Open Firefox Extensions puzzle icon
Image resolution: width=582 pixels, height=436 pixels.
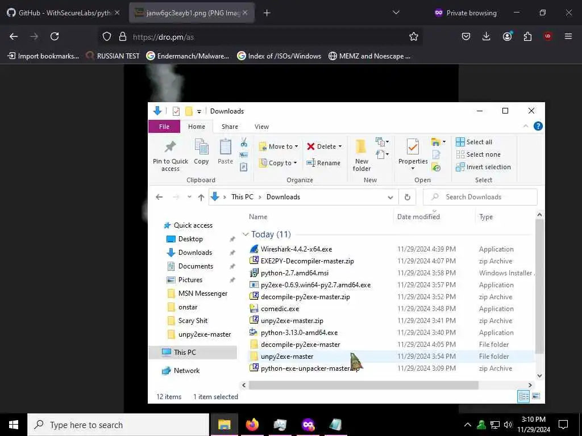point(527,36)
